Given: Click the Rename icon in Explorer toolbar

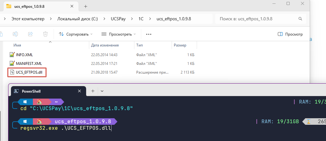Looking at the screenshot, I should (15, 34).
